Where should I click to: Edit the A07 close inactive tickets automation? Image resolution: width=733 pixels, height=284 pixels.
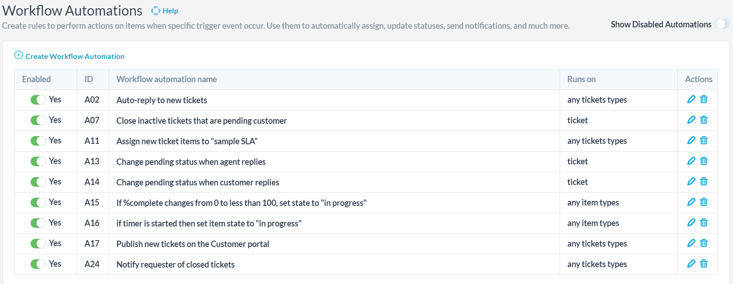pos(691,120)
